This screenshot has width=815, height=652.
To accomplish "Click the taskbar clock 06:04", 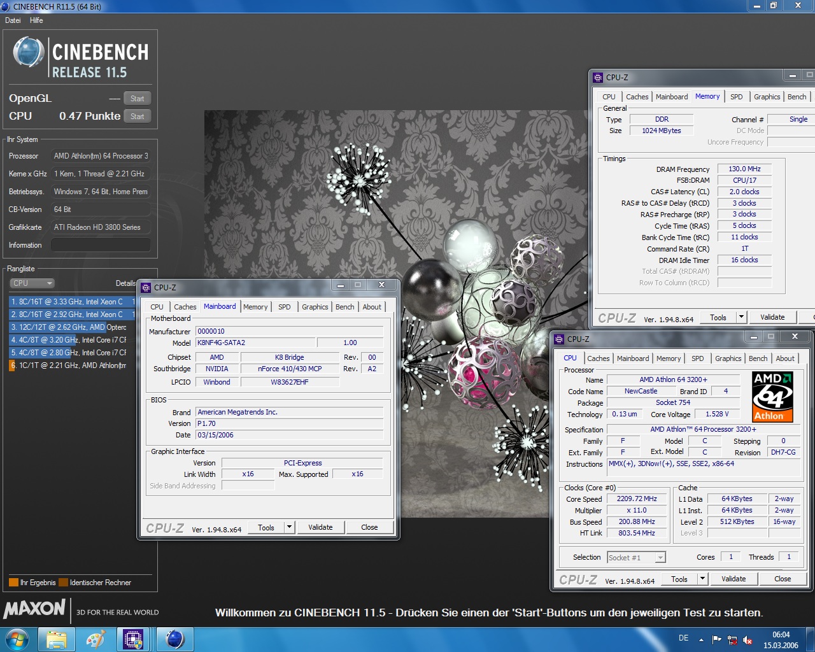I will 781,635.
